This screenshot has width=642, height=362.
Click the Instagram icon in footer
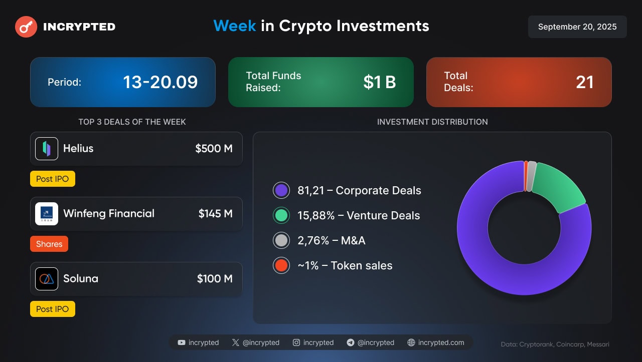click(296, 342)
